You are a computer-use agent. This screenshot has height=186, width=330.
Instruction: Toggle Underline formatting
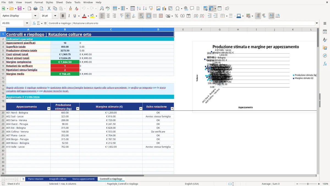[x=75, y=16]
